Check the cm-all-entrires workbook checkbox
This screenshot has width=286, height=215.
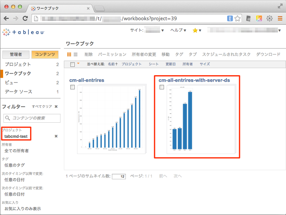tap(72, 87)
